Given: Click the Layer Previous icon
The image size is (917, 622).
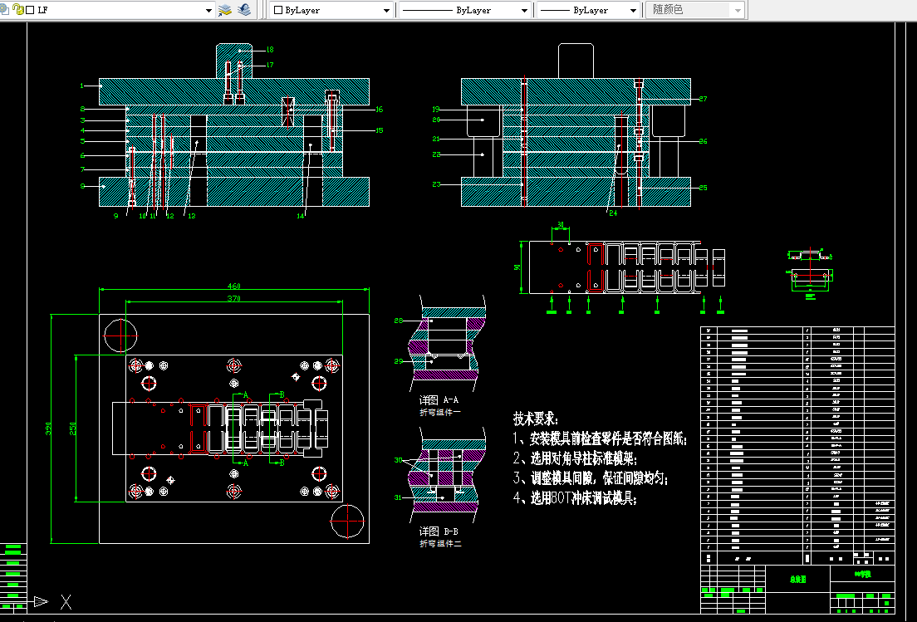Looking at the screenshot, I should point(244,10).
